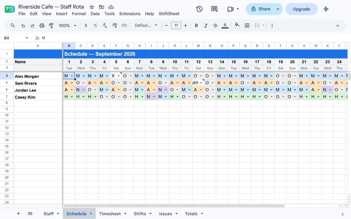Screen dimensions: 351x219
Task: Star the Riverside Cafe document
Action: pos(92,7)
